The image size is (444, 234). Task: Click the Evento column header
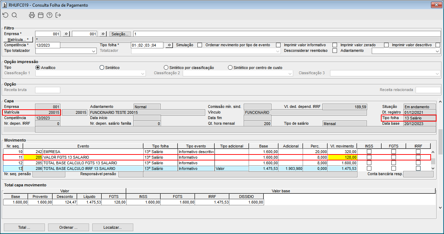(83, 146)
